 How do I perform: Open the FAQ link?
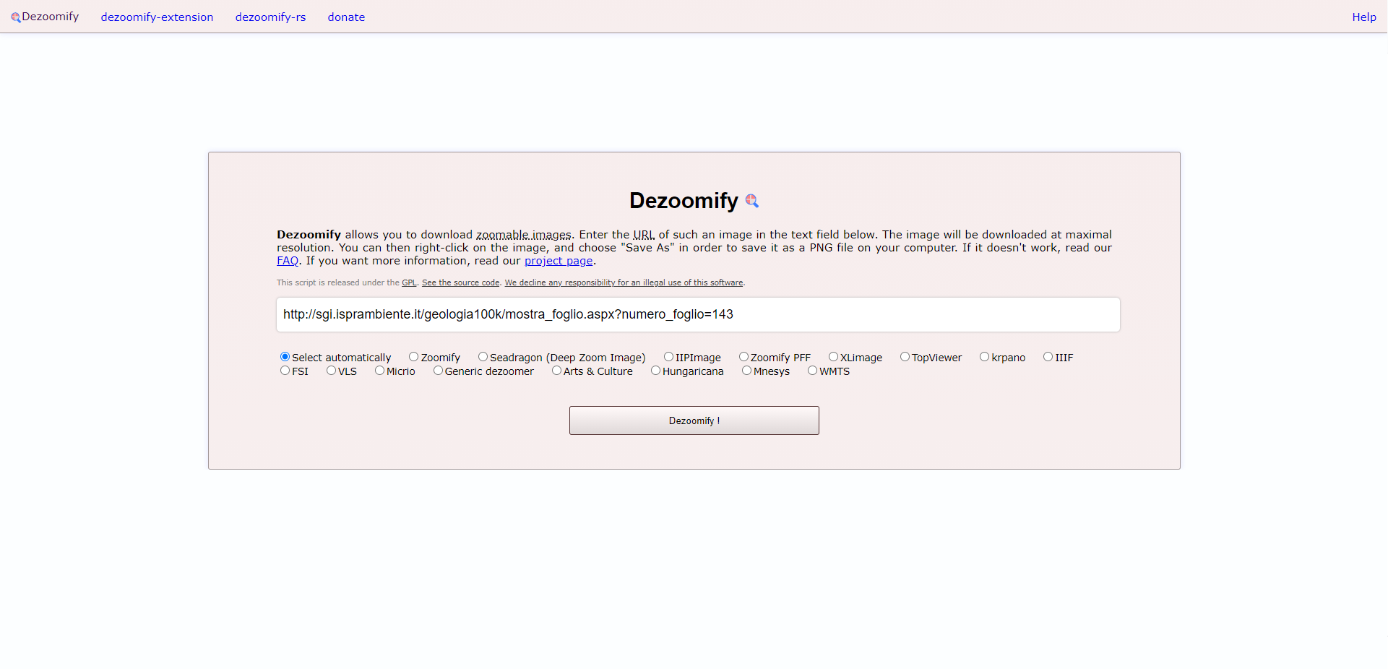(x=288, y=261)
